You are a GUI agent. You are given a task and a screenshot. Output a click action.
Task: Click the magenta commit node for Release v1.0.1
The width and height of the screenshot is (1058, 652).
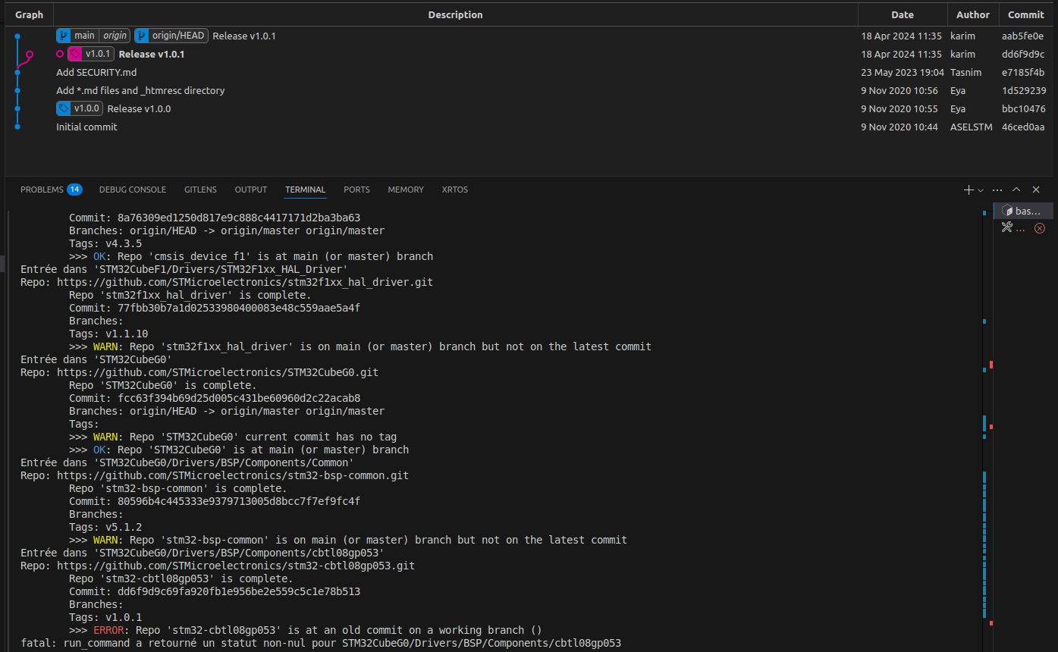(60, 54)
